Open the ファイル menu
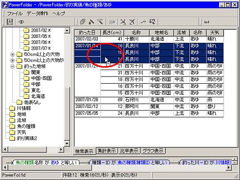Image resolution: width=240 pixels, height=180 pixels. click(x=15, y=13)
